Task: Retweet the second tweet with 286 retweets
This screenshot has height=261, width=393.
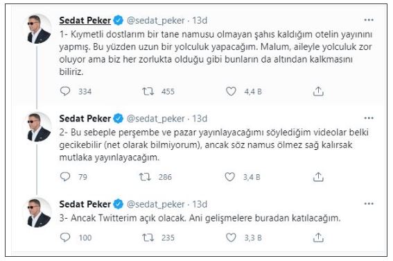Action: 145,177
